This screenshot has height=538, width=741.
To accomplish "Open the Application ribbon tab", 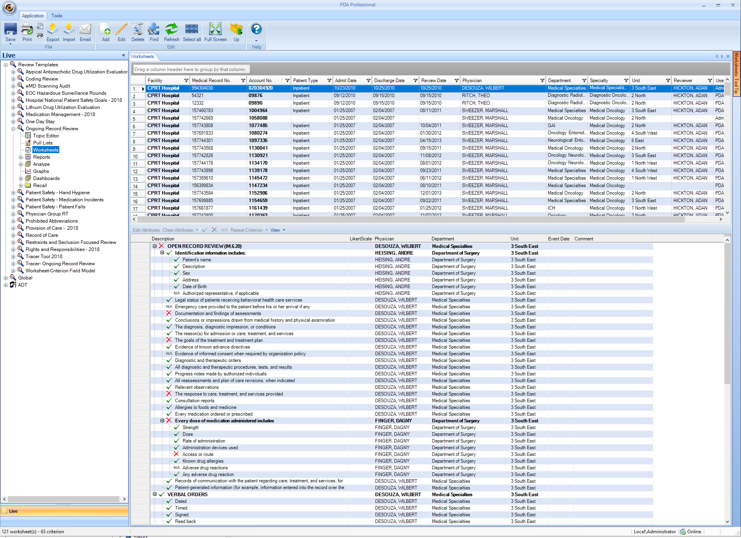I will 33,16.
